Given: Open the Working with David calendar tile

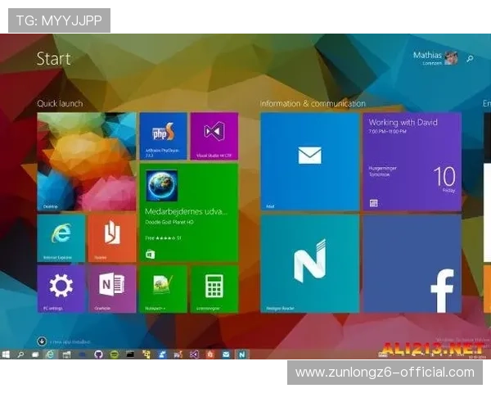Looking at the screenshot, I should (x=412, y=161).
